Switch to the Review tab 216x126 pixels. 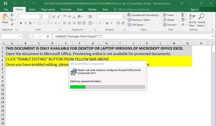(92, 9)
